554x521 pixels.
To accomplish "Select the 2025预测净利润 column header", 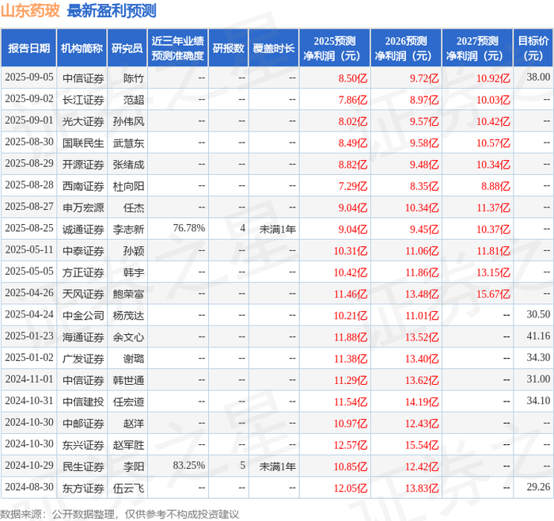I will [x=335, y=48].
